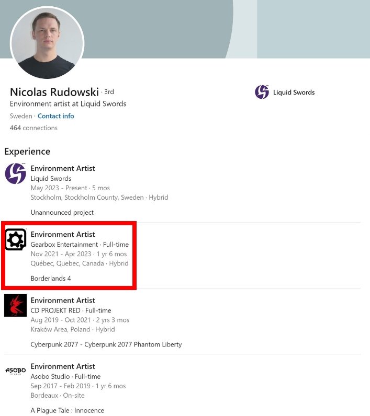Screen dimensions: 370x416
Task: Click the Borderlands 4 description text
Action: (x=51, y=279)
